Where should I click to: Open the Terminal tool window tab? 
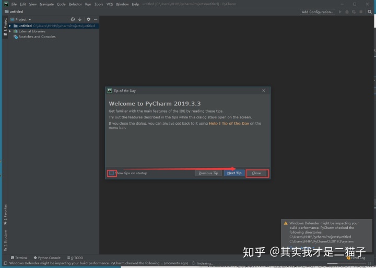19,258
